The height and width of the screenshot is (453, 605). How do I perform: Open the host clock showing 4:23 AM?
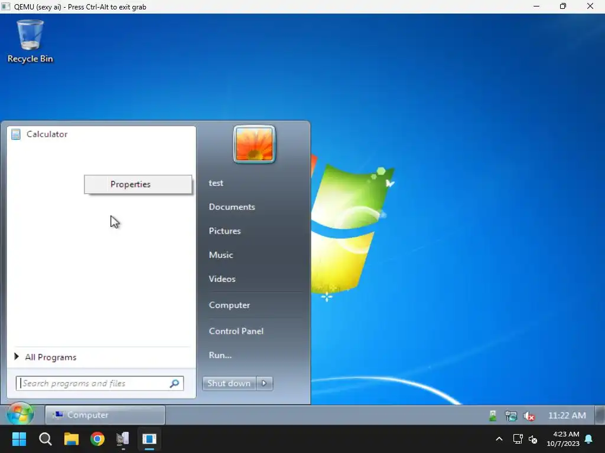coord(563,439)
